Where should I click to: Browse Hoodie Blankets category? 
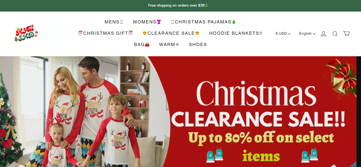236,33
